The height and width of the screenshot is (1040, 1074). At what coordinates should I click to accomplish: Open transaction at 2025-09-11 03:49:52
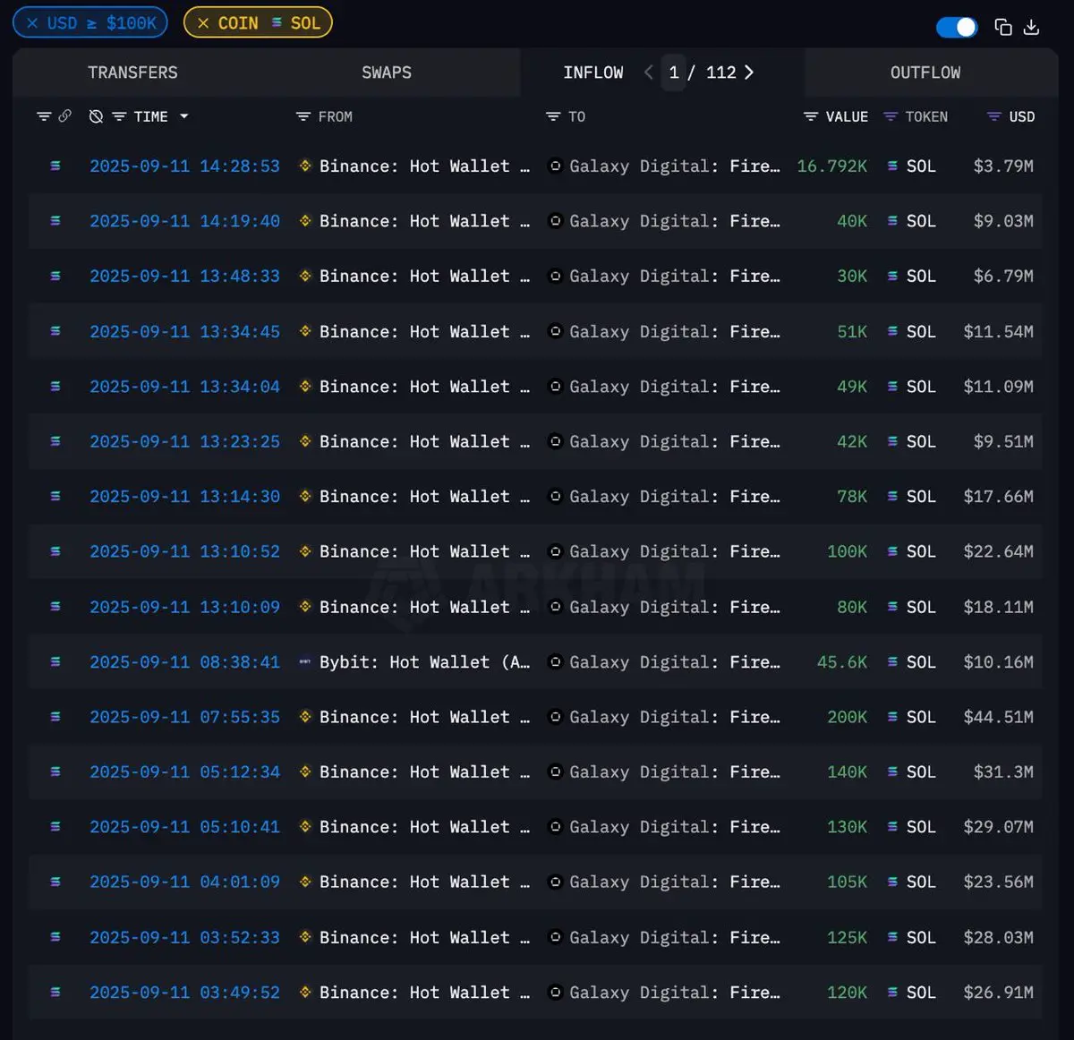[x=184, y=993]
